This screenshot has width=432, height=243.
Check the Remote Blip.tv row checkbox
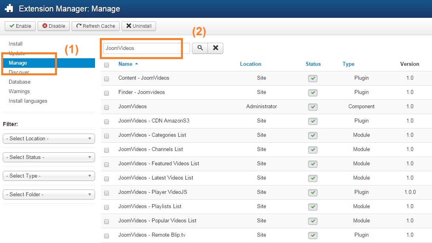pos(107,236)
